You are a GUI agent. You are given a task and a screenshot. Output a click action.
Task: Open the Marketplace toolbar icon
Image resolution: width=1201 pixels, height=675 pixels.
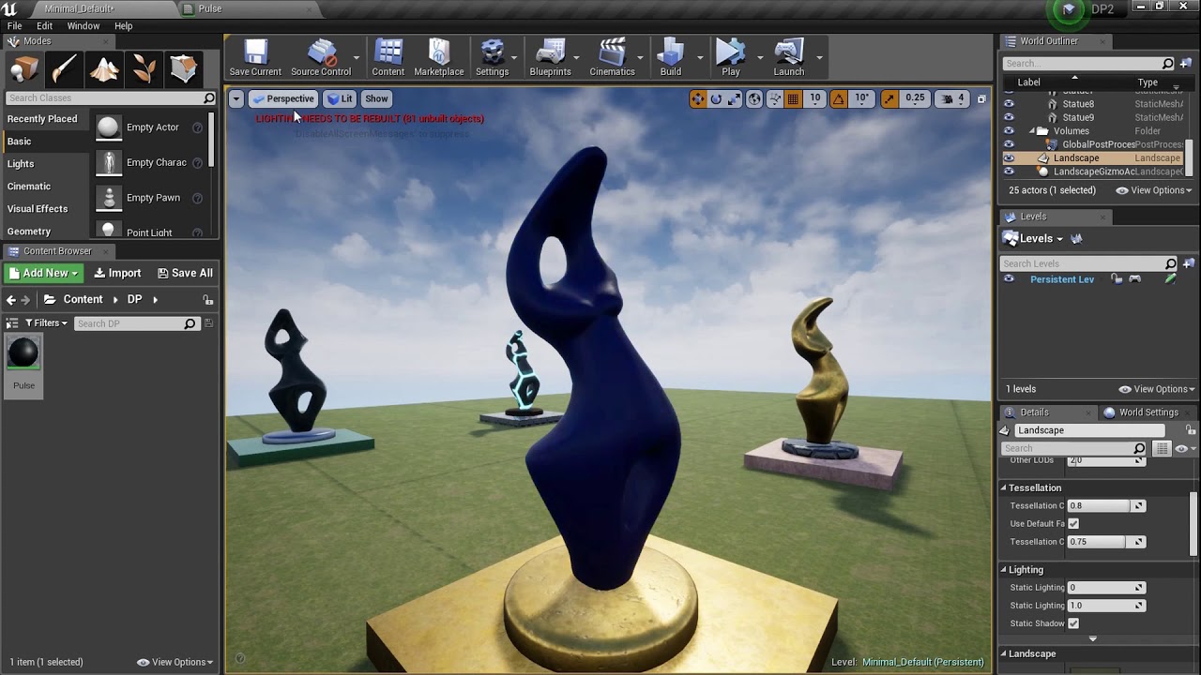click(439, 58)
